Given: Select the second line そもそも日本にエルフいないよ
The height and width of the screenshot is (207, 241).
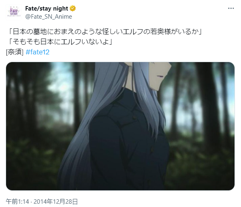Looking at the screenshot, I should coord(60,42).
